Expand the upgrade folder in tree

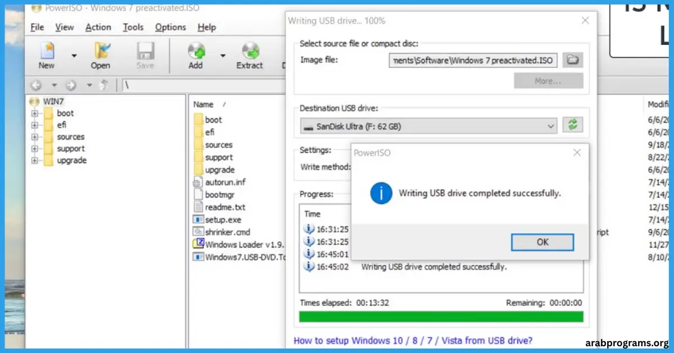pos(35,160)
